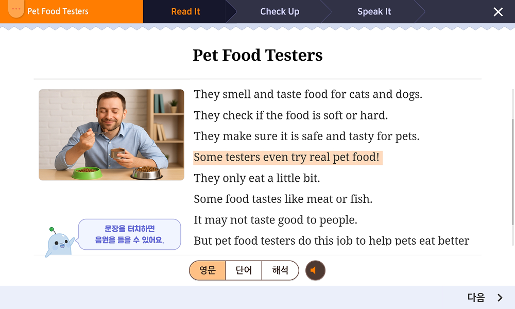This screenshot has width=515, height=309.
Task: Play sentence 'They check if the food is soft or hard.'
Action: 290,115
